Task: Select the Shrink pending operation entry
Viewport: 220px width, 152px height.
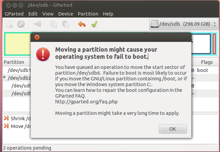Action: coord(17,119)
